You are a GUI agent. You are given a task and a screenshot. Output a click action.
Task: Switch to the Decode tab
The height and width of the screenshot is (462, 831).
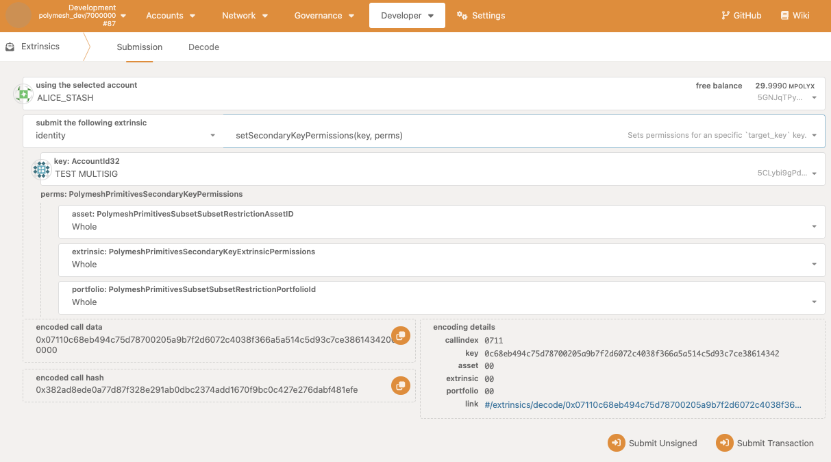coord(203,47)
